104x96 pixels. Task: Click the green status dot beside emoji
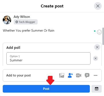pos(95,31)
